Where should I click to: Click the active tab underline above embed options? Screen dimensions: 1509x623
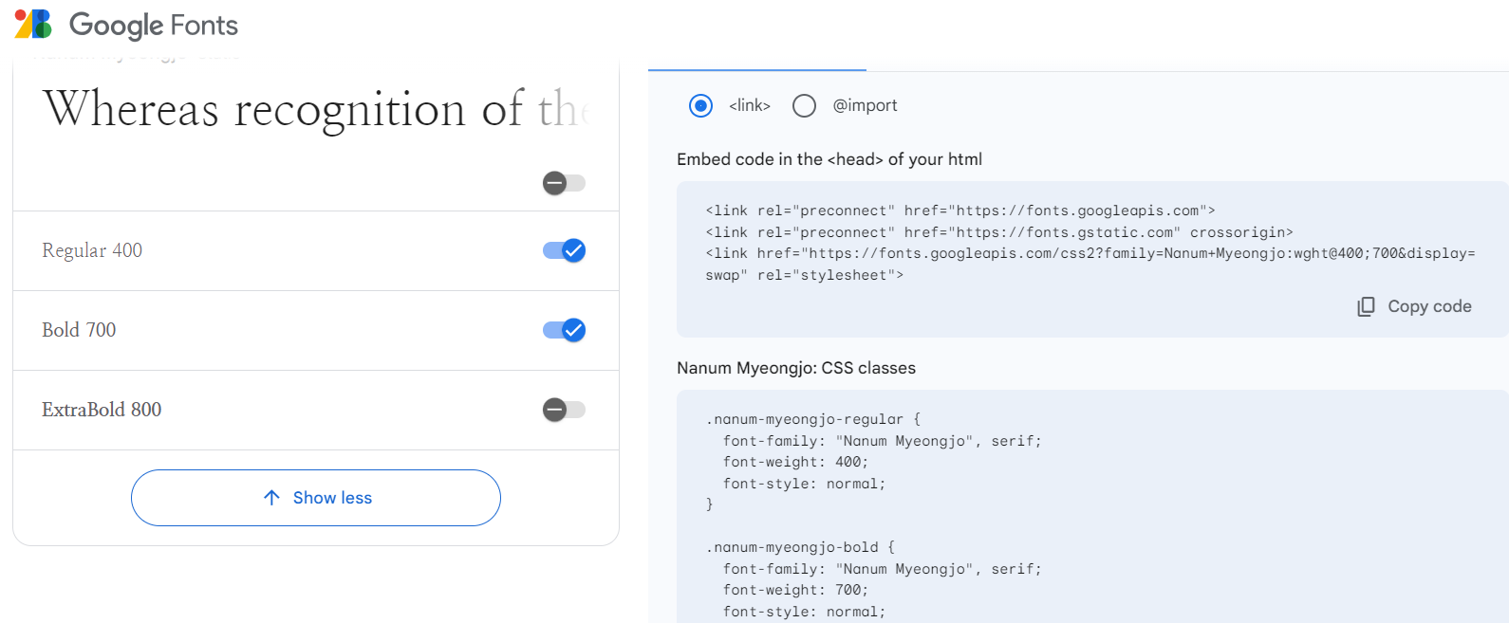757,69
